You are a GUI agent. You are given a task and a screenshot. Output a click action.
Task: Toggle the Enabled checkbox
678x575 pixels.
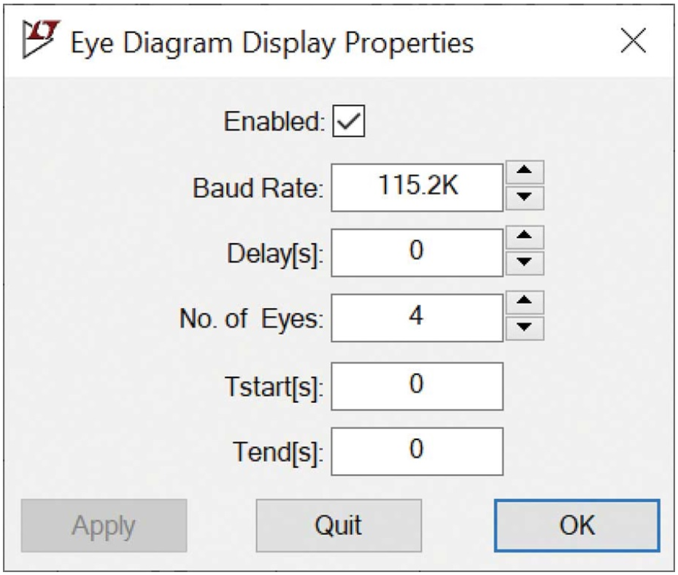349,121
